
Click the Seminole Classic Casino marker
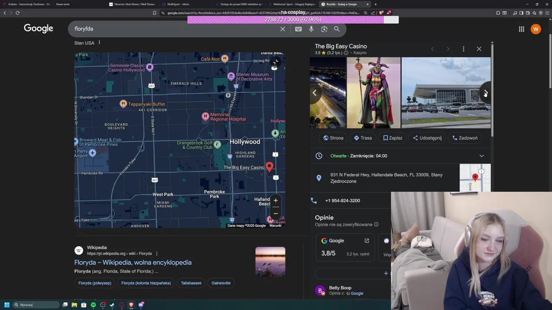click(150, 67)
